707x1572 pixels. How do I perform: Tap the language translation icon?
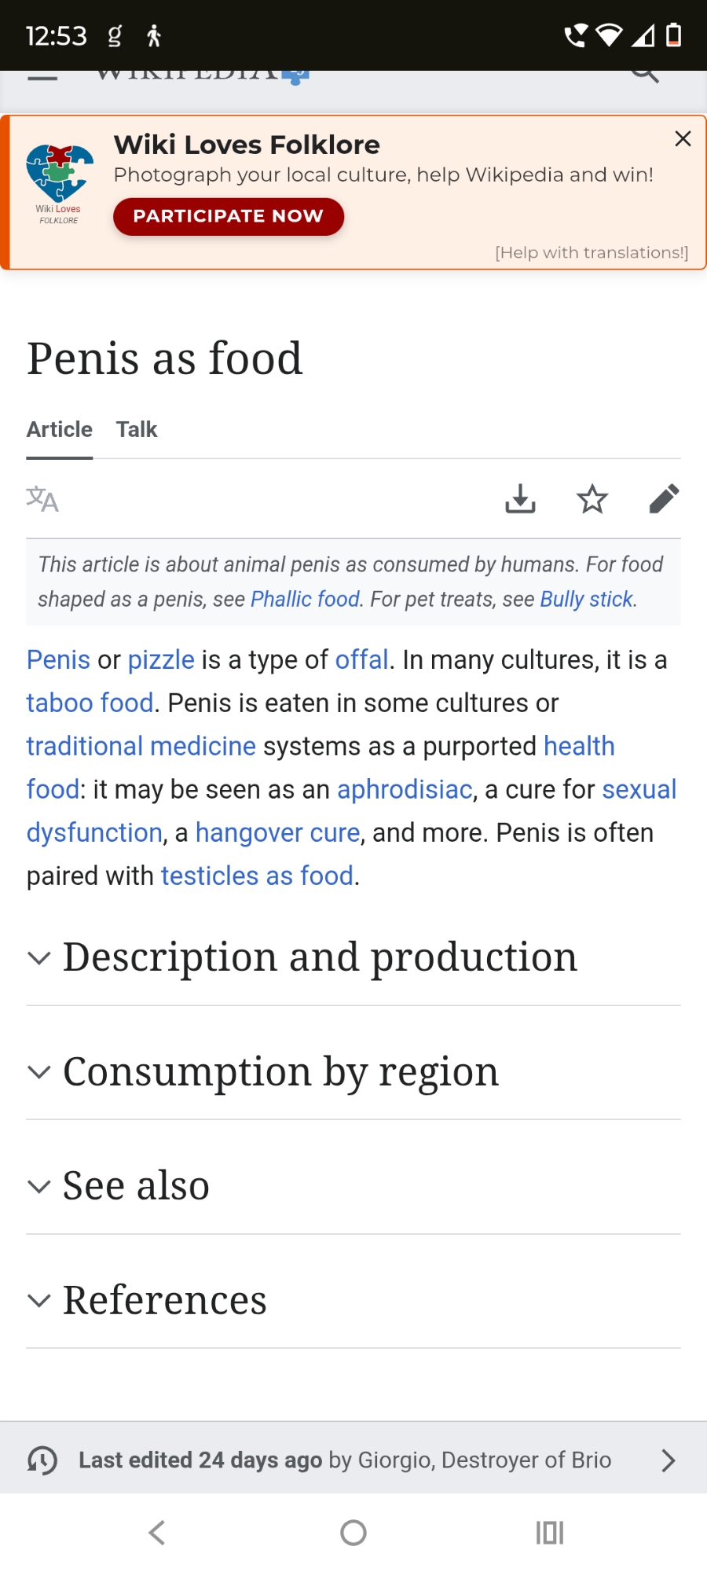42,499
